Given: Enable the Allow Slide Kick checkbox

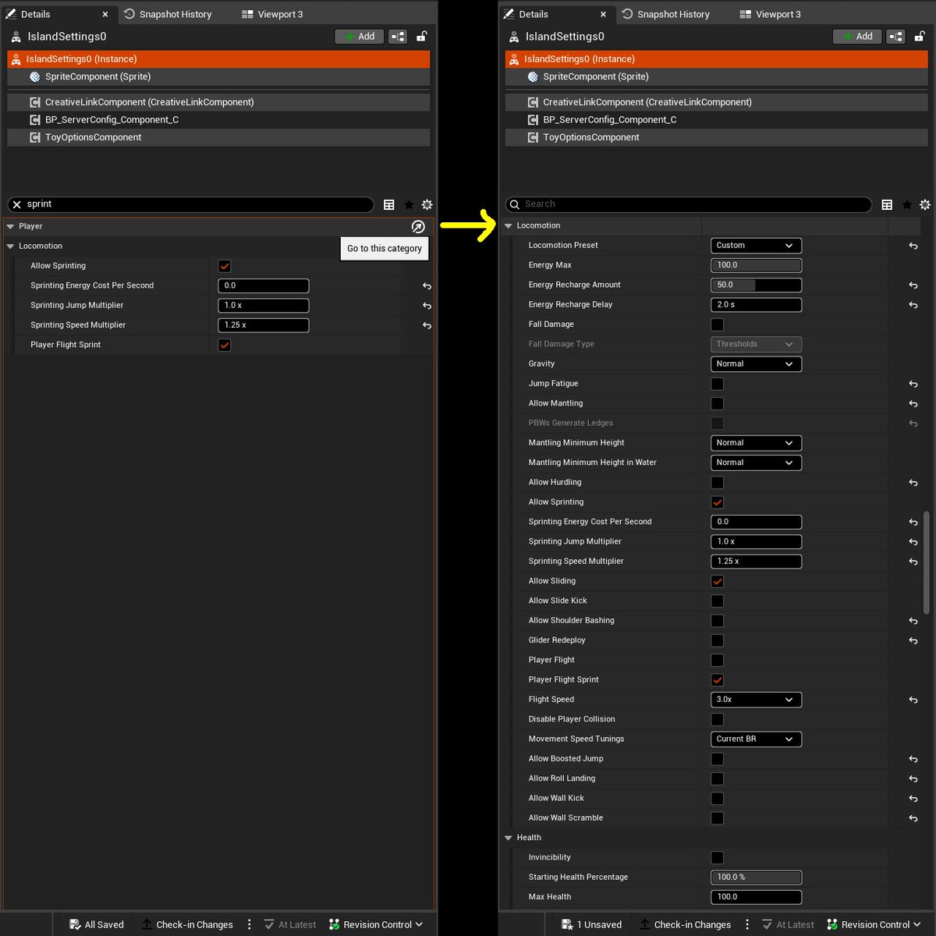Looking at the screenshot, I should (718, 601).
